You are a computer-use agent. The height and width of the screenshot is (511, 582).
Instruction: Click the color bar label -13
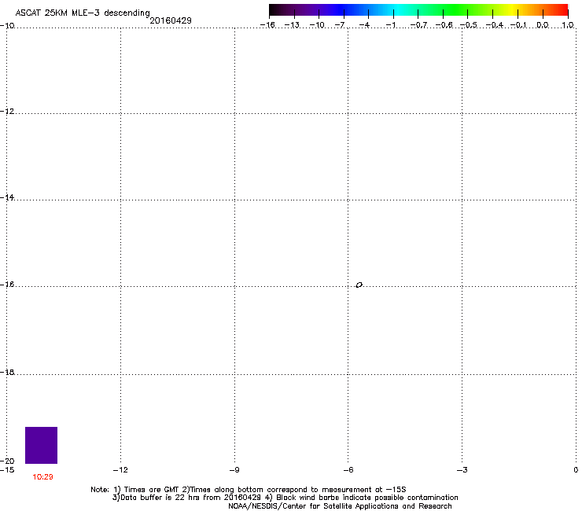pos(292,25)
